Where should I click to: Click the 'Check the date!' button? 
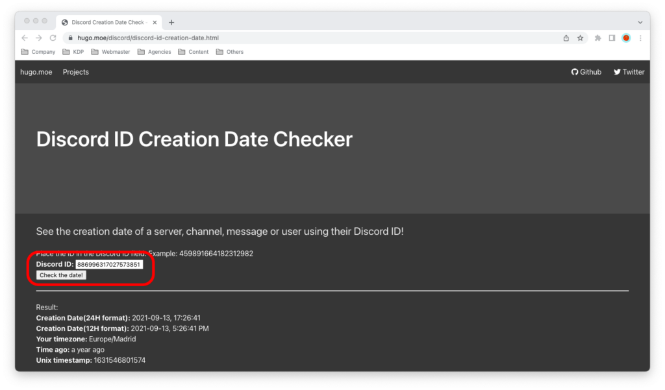click(x=62, y=275)
